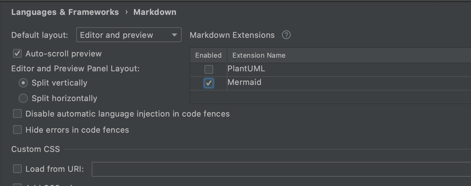The image size is (471, 186).
Task: Open the Editor and preview combo box
Action: click(129, 35)
